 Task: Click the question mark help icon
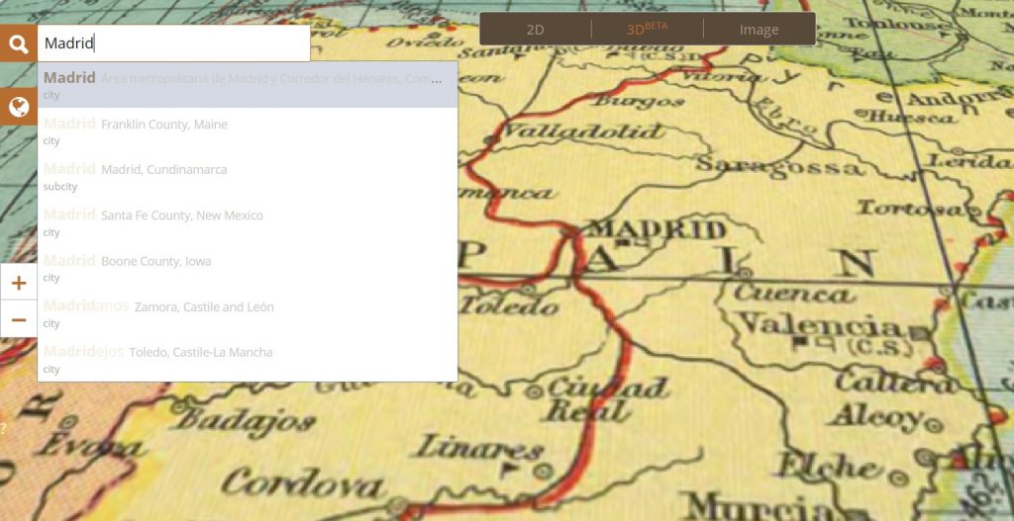click(x=3, y=427)
